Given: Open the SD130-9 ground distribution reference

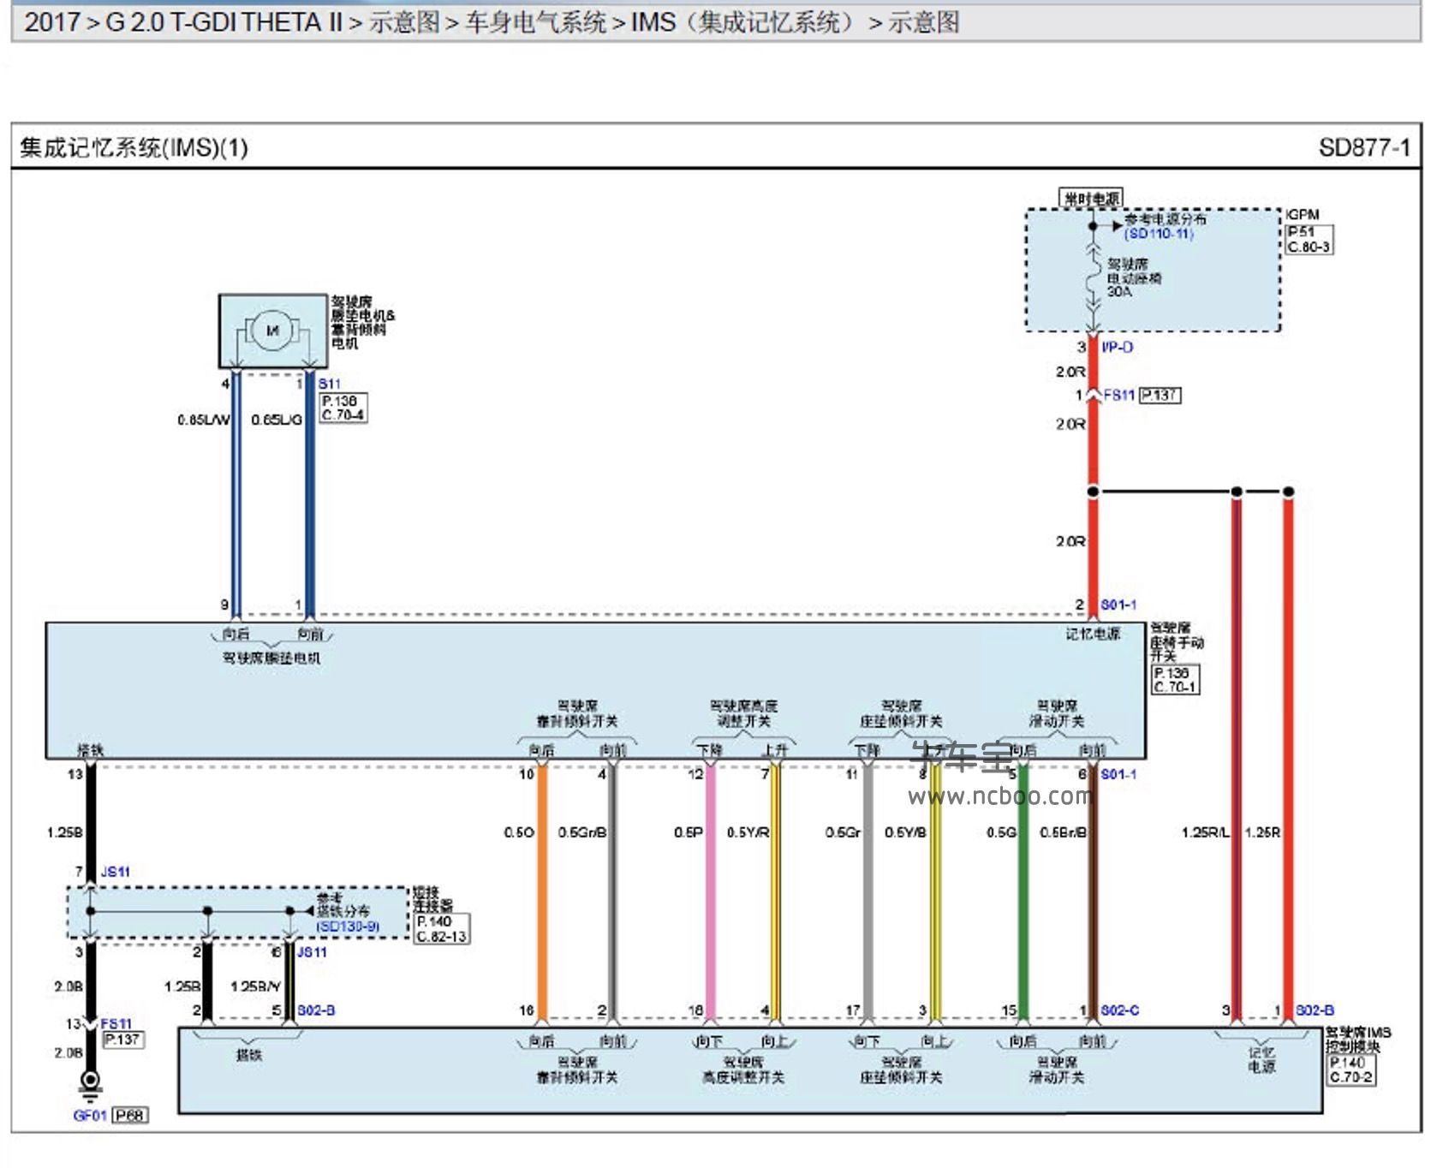Looking at the screenshot, I should (348, 927).
